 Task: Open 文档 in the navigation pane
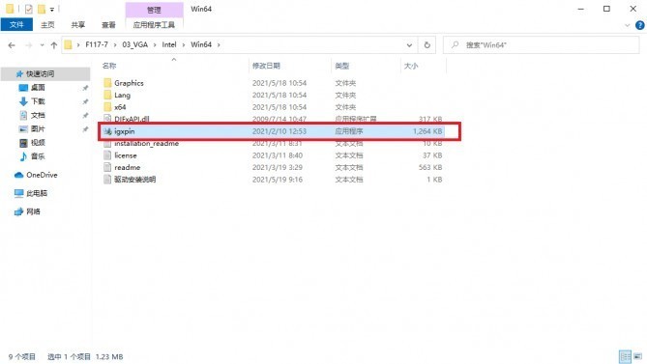click(38, 115)
